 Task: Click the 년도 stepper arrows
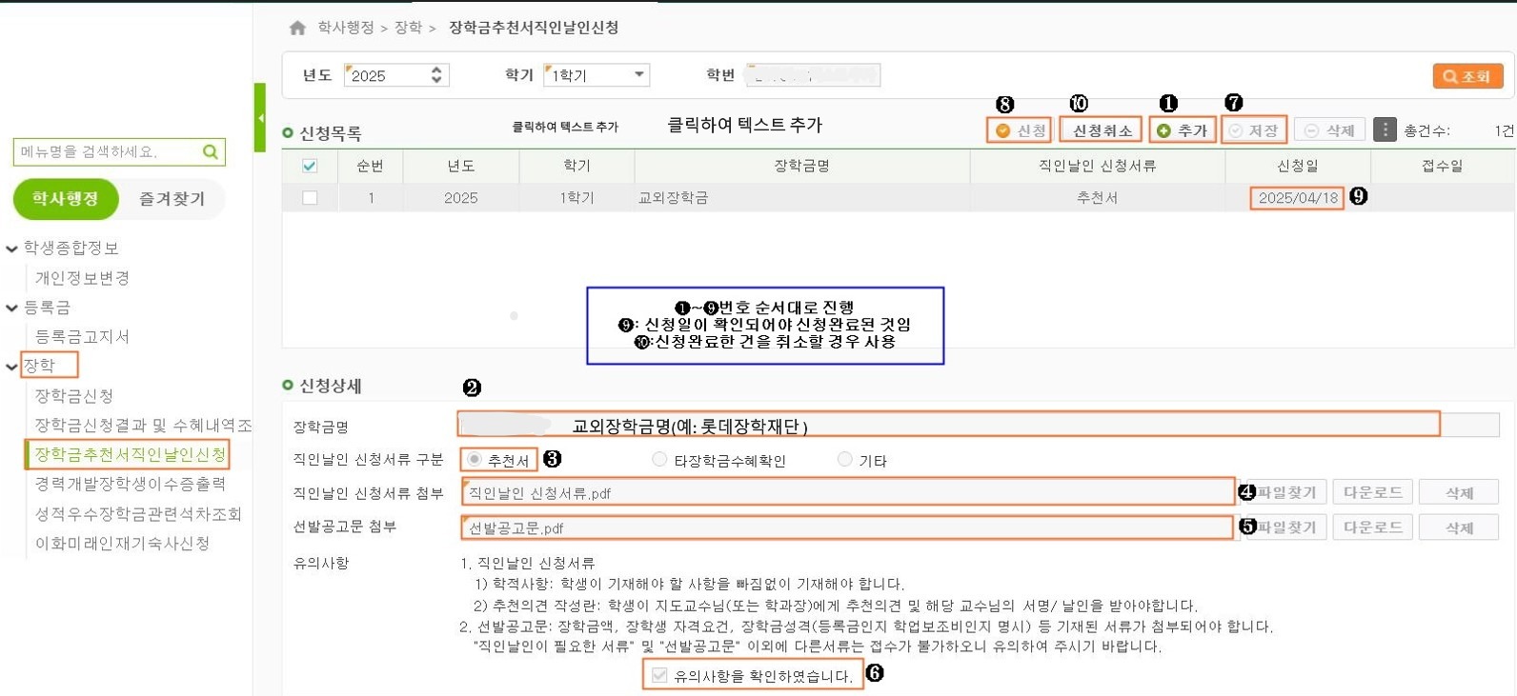[436, 74]
